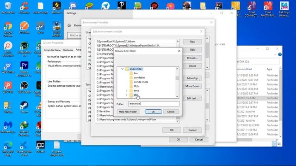This screenshot has width=296, height=166.
Task: Expand the File Explorer ribbon chevron
Action: pos(275,54)
